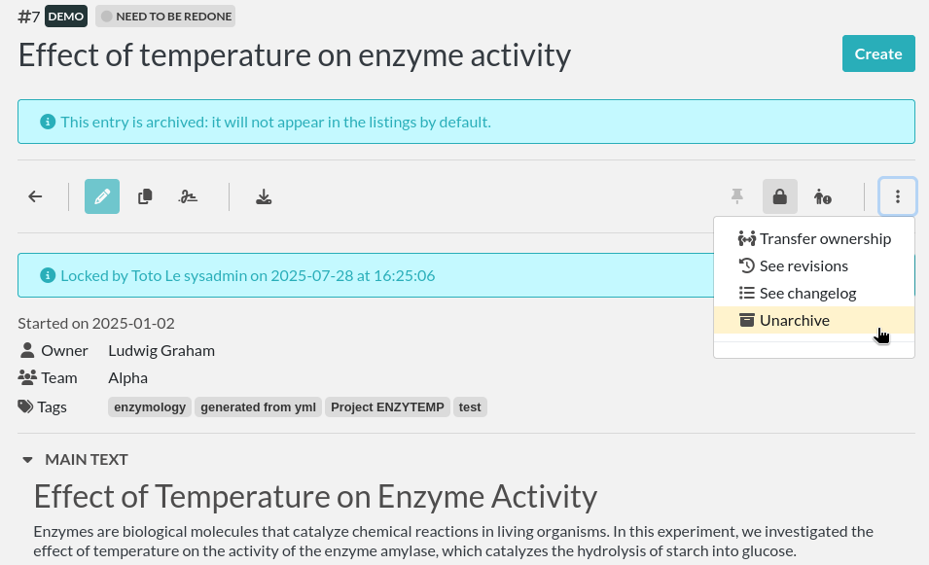Collapse the MAIN TEXT section
The image size is (929, 565).
point(28,460)
